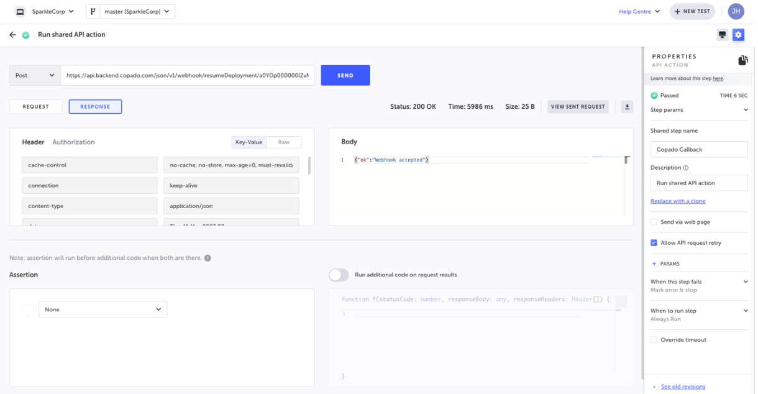Click the content-type header key field
The image size is (758, 394).
89,206
